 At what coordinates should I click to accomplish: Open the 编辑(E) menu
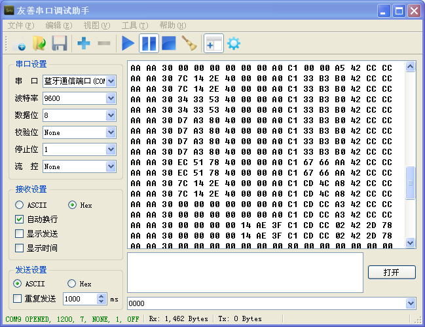(x=58, y=26)
